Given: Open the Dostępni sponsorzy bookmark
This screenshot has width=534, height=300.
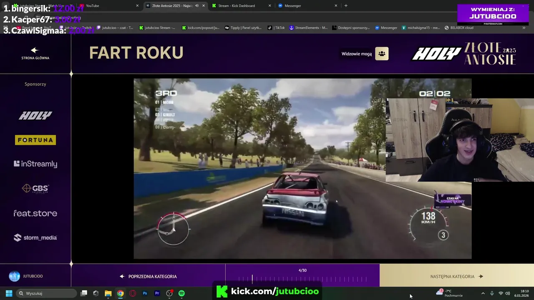Looking at the screenshot, I should point(351,28).
